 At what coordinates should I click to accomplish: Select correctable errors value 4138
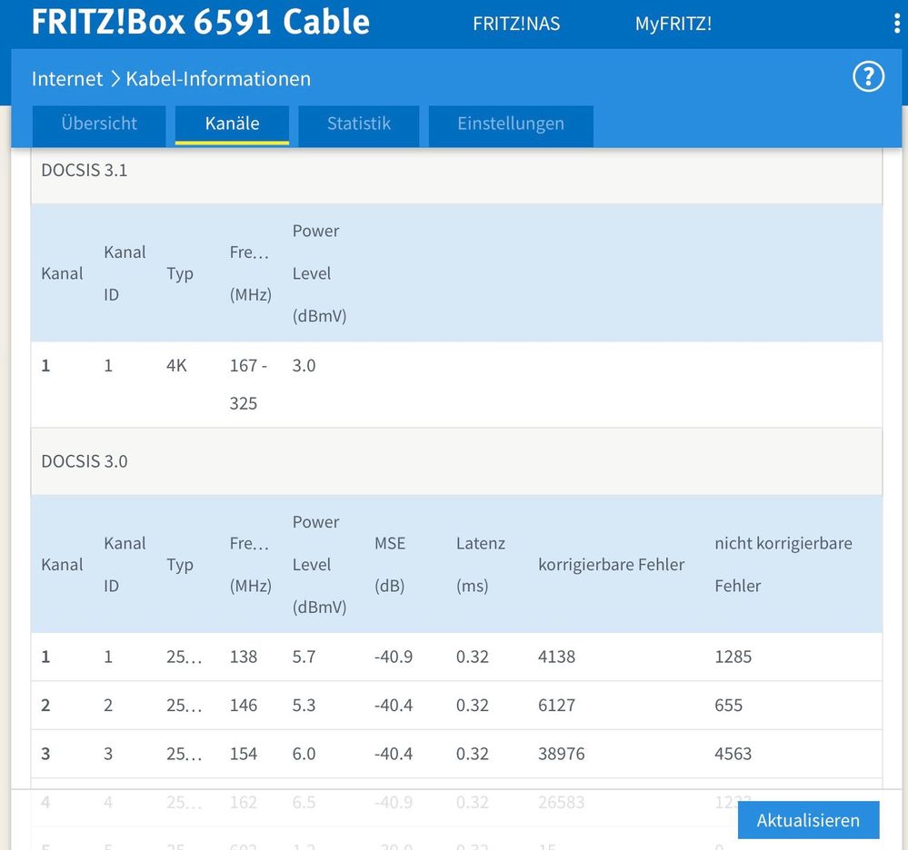click(x=556, y=657)
